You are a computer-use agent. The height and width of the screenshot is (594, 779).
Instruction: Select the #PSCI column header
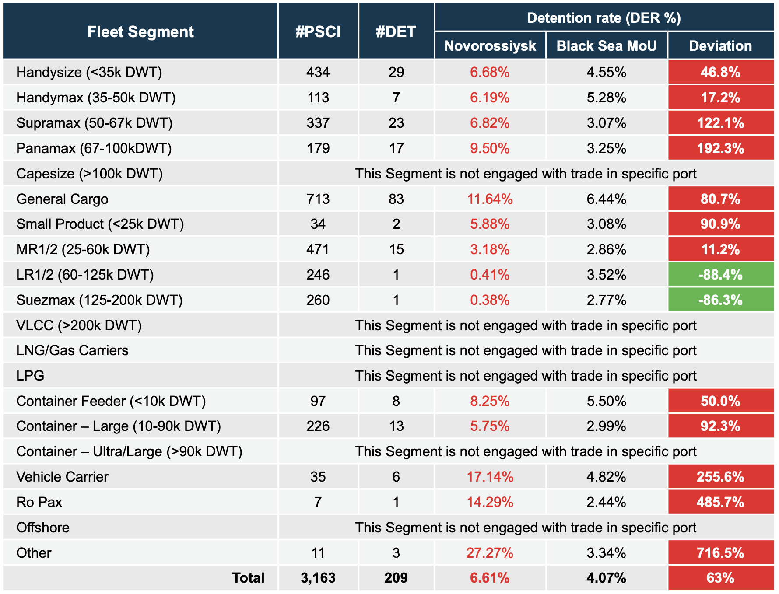coord(318,31)
